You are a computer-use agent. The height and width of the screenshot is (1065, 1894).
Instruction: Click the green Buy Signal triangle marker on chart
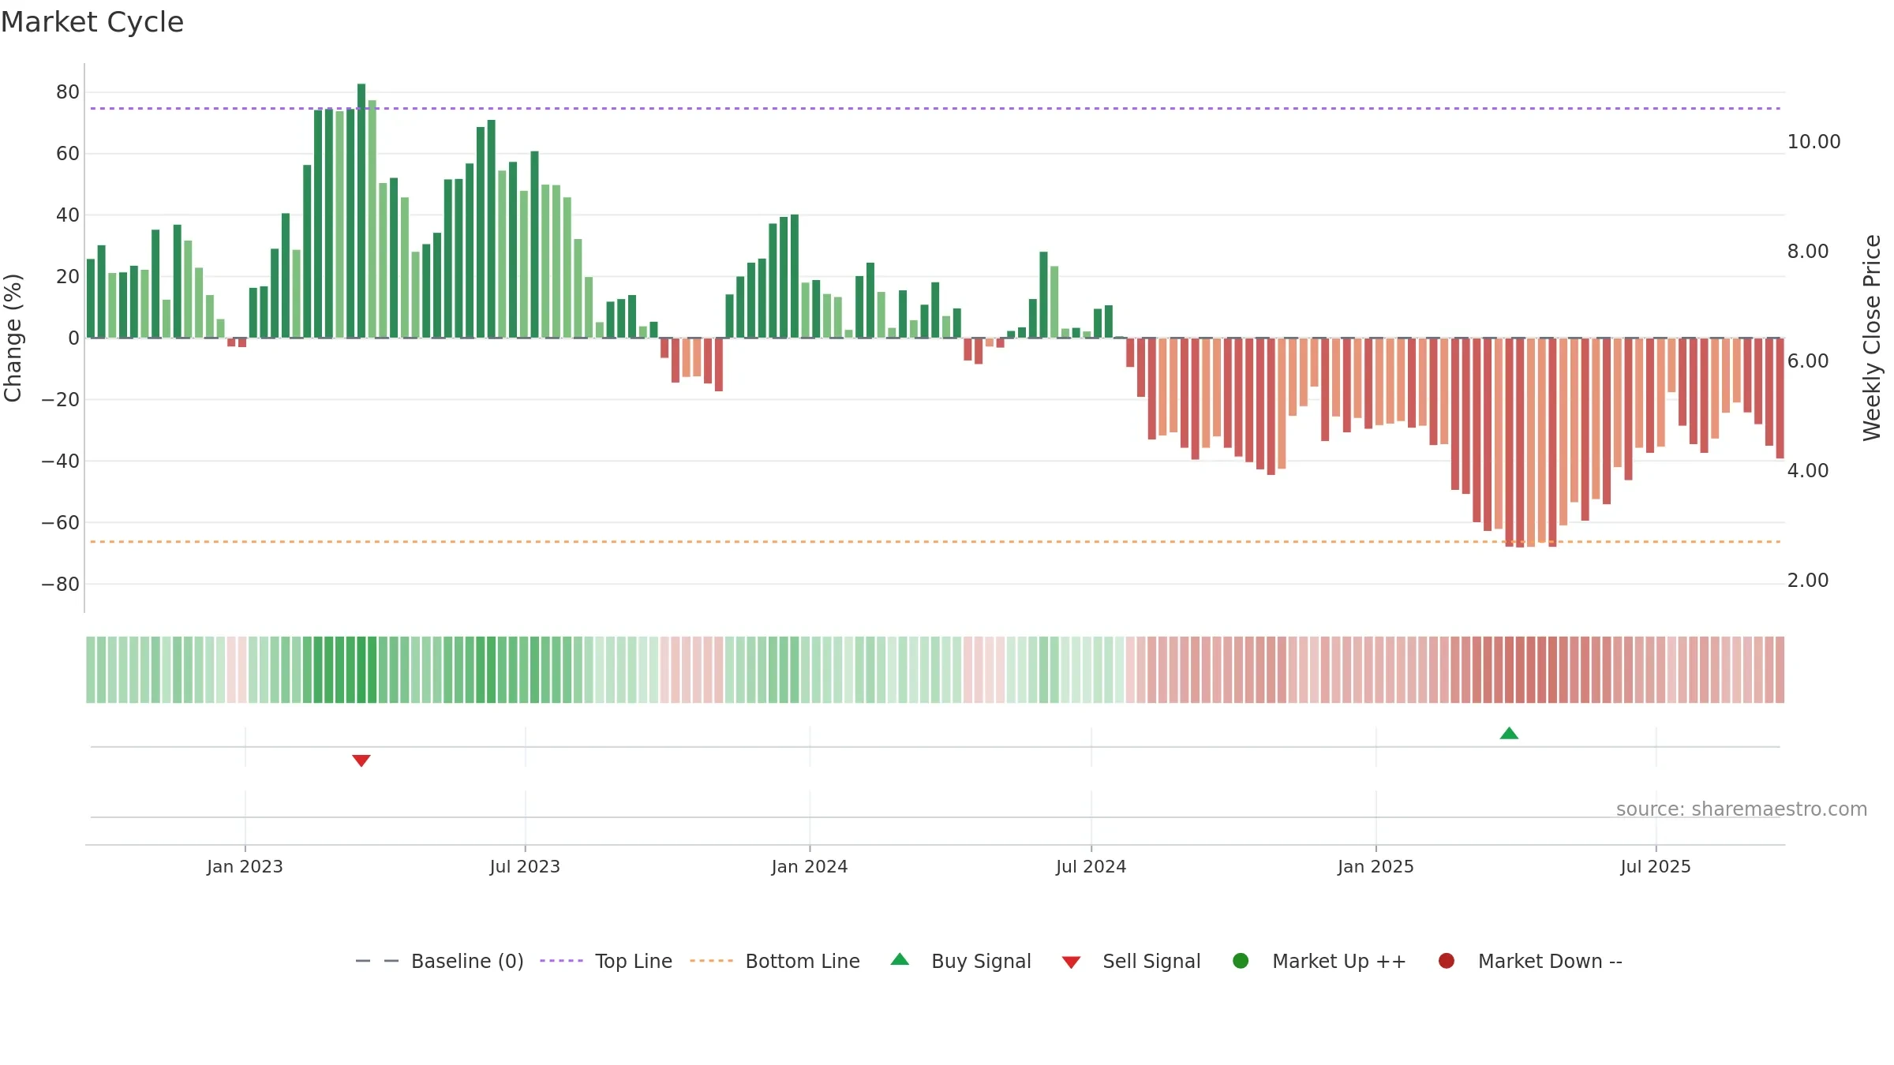[x=1509, y=734]
